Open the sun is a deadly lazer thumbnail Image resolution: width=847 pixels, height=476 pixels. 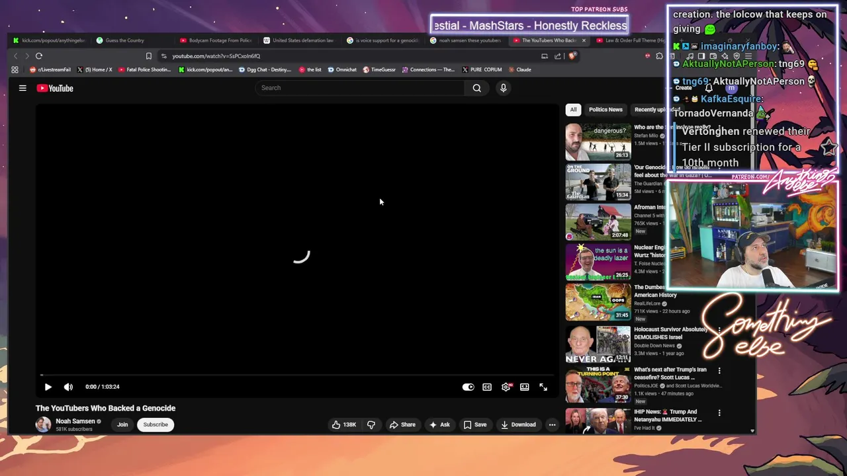(x=598, y=261)
